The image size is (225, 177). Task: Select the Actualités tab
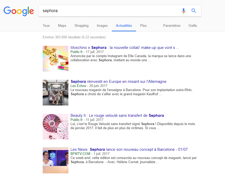tap(124, 26)
